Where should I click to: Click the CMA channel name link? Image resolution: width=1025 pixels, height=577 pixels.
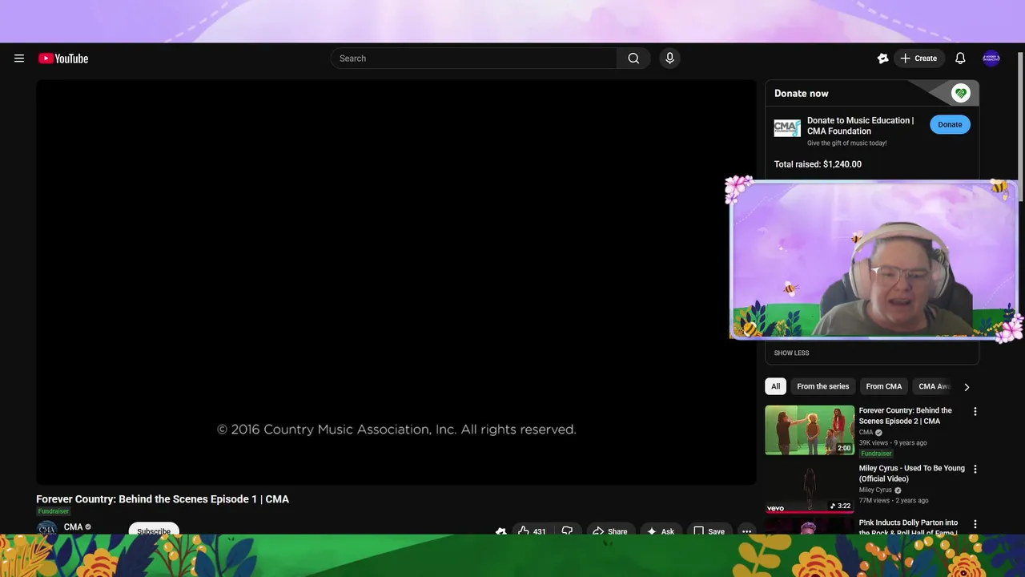[73, 527]
